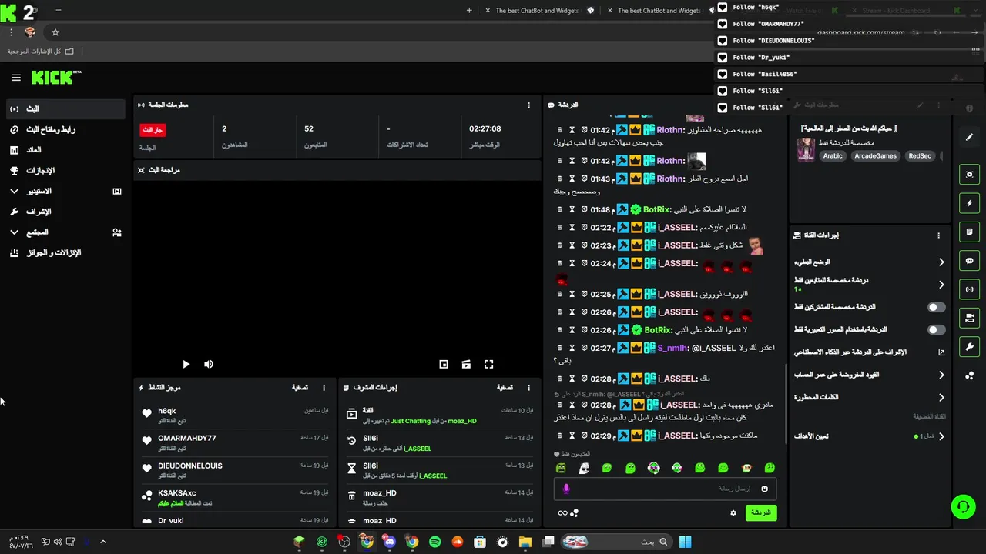Click the purple microphone in chat input
This screenshot has width=986, height=554.
[x=566, y=489]
